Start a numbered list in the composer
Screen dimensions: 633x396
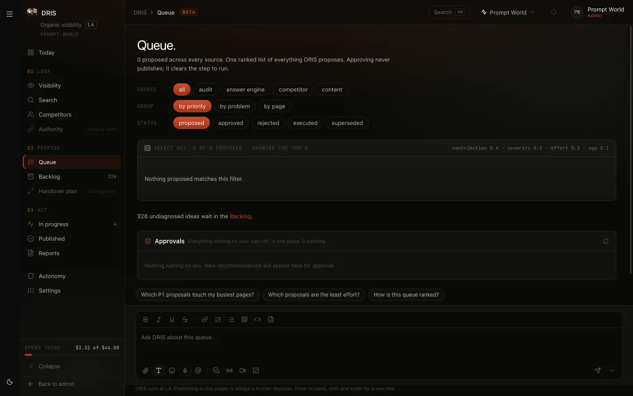point(218,319)
